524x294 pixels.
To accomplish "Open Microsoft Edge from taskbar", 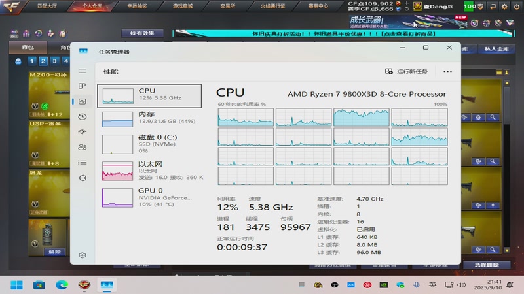I will click(62, 285).
